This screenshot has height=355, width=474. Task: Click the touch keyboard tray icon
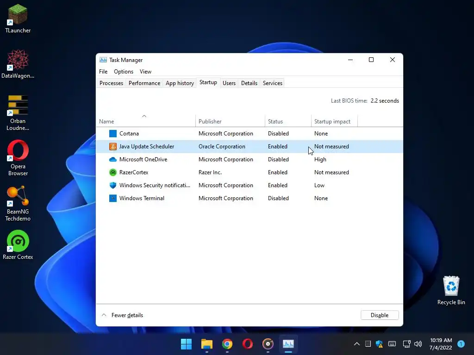point(392,344)
